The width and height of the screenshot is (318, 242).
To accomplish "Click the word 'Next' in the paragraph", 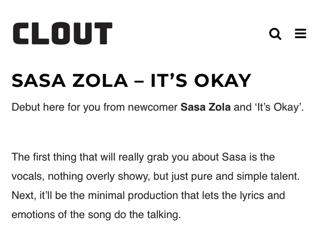I will (x=24, y=196).
